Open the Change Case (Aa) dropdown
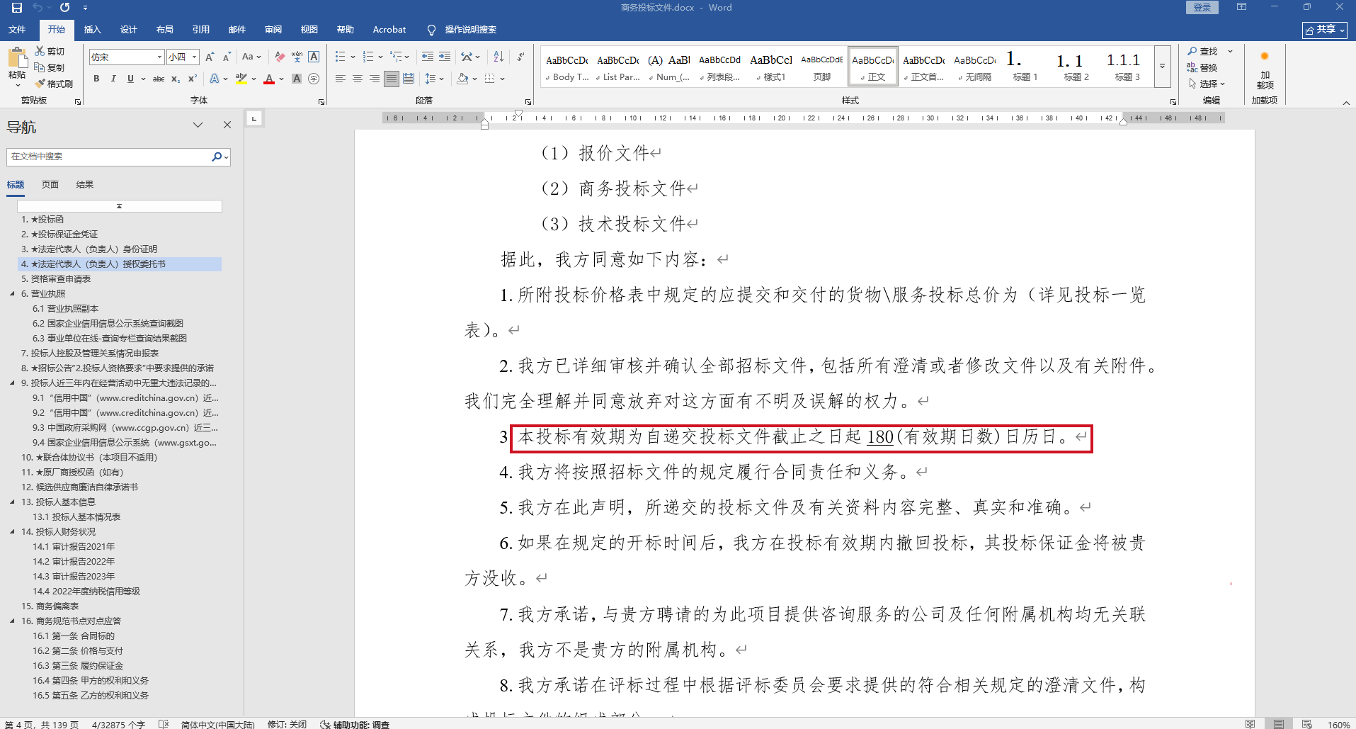 coord(251,57)
